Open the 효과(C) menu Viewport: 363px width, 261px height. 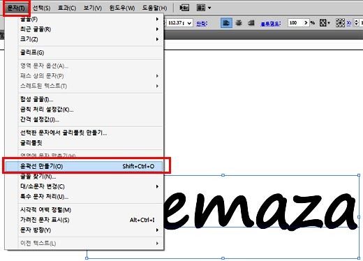pos(67,8)
